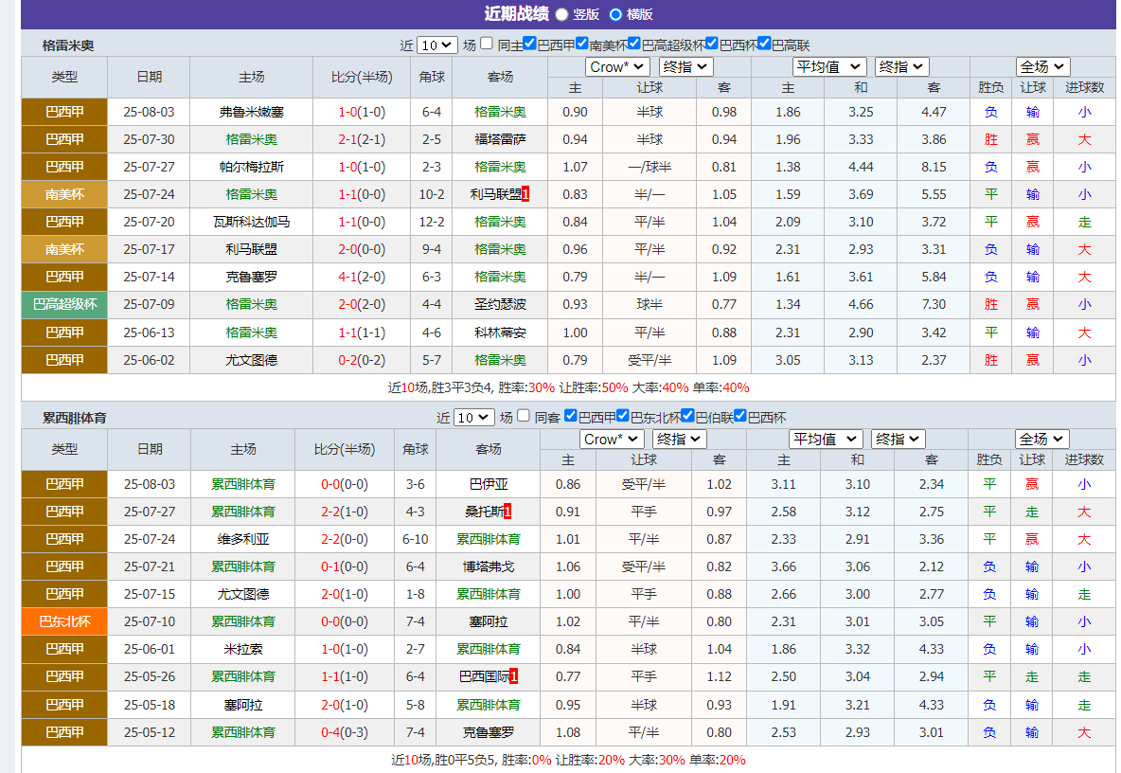Enable the 同客 checkbox for 累西腓体育
The image size is (1121, 773).
tap(523, 415)
